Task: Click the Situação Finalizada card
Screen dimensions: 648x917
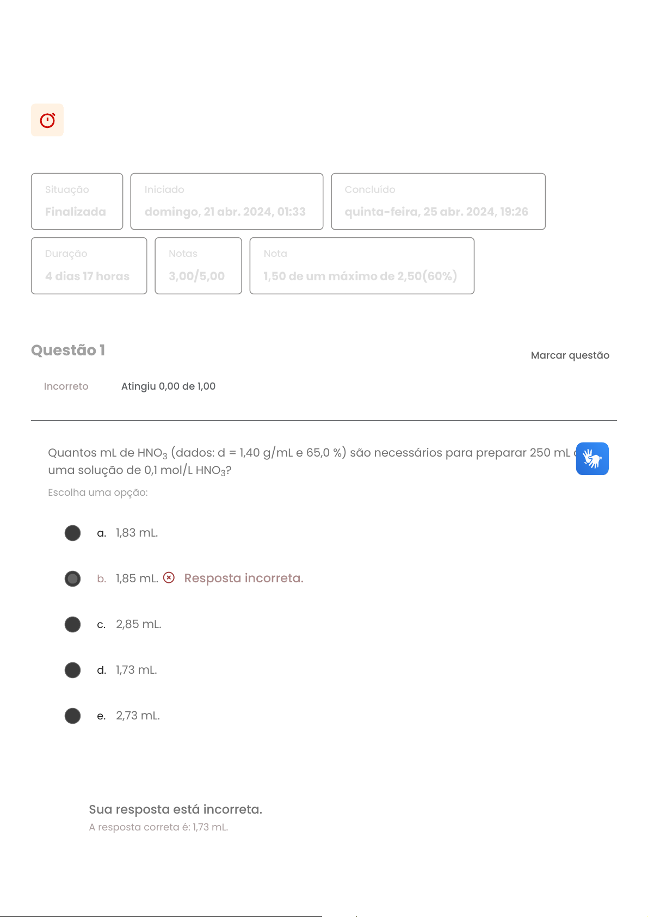Action: pos(77,201)
